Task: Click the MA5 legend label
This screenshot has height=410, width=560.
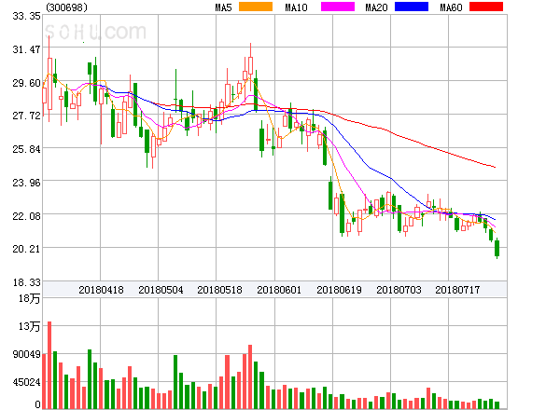Action: point(223,7)
